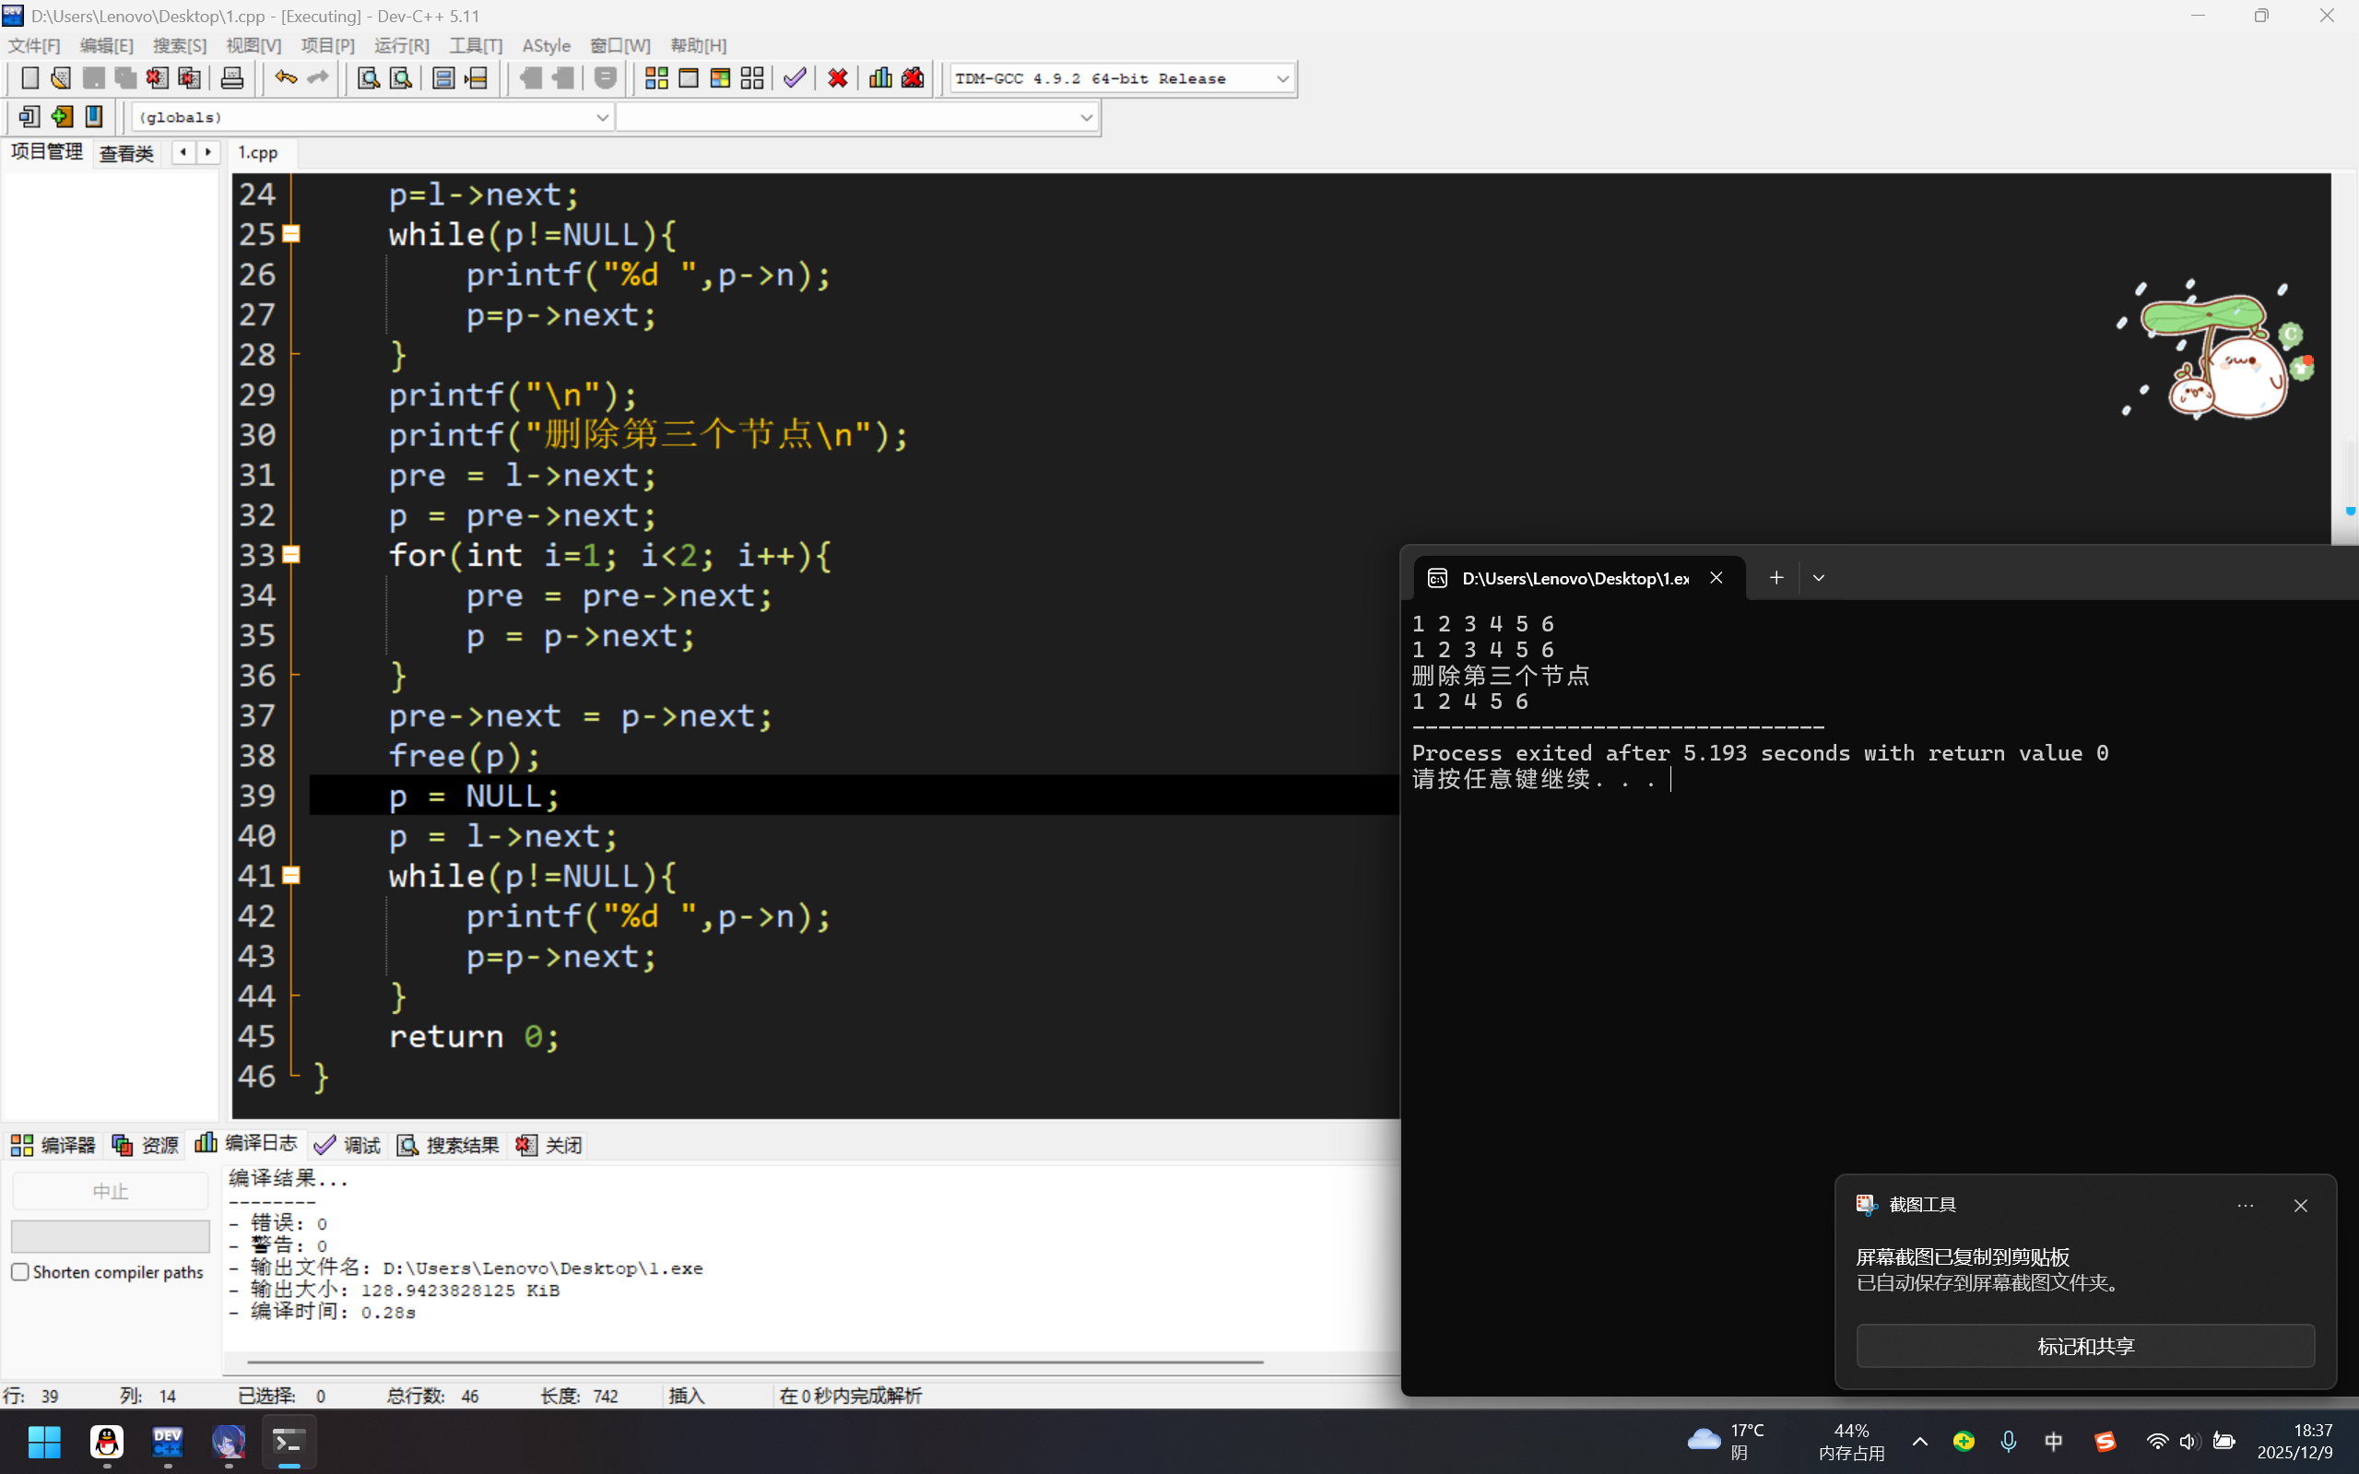Viewport: 2359px width, 1474px height.
Task: Collapse the for loop fold at line 33
Action: click(x=290, y=555)
